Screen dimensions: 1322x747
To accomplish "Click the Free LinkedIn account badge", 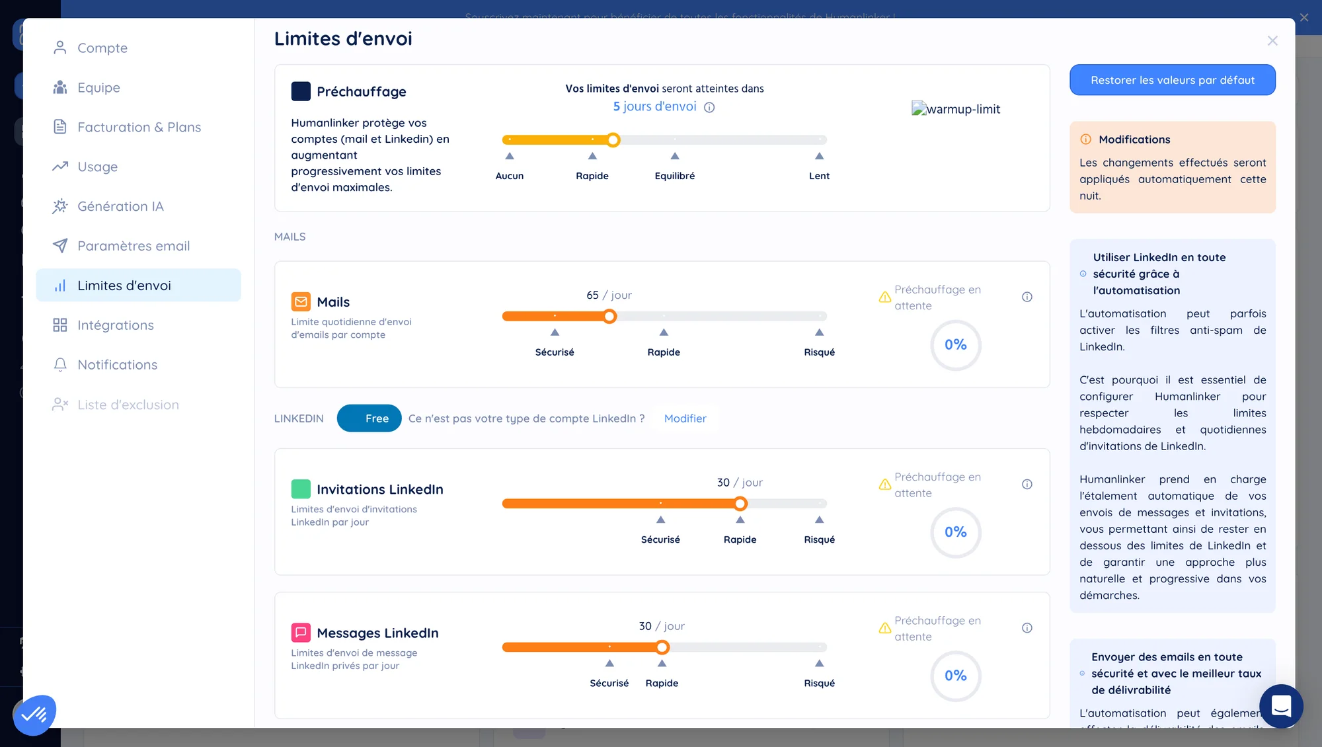I will coord(369,418).
